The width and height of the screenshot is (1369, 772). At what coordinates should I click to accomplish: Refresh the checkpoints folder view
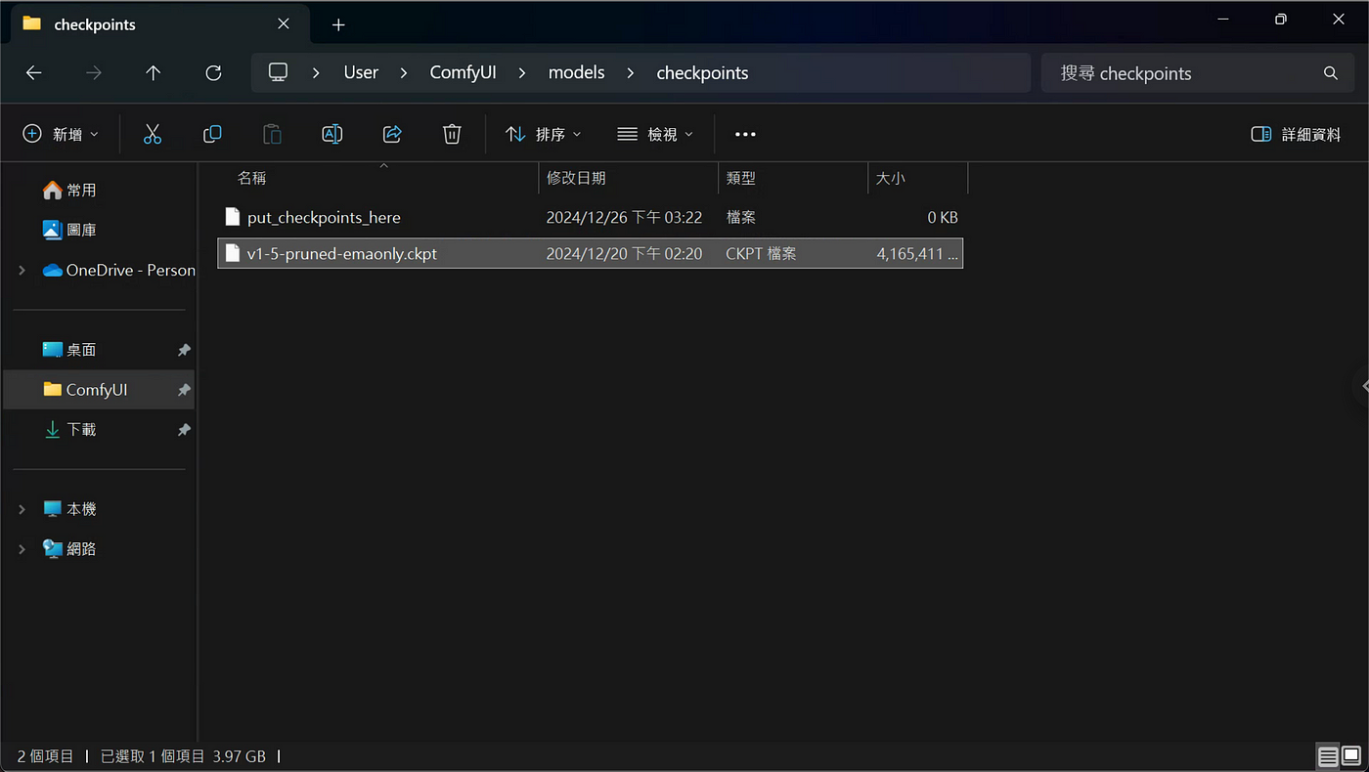[213, 73]
